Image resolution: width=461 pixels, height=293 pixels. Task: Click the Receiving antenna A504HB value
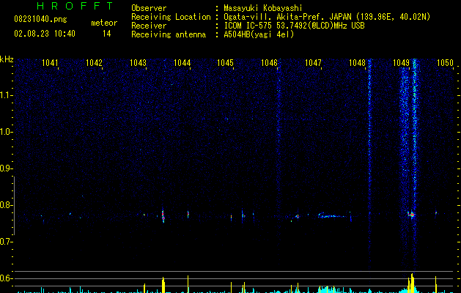[x=259, y=34]
